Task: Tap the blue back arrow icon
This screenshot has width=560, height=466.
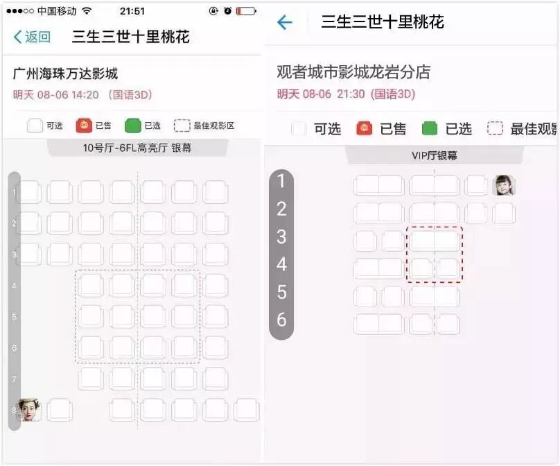Action: [285, 22]
